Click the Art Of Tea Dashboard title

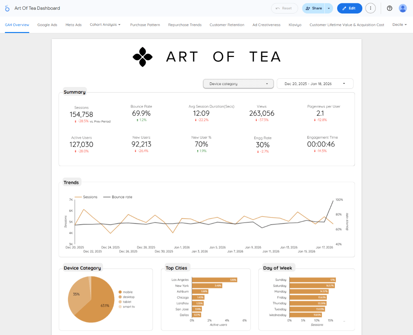37,8
